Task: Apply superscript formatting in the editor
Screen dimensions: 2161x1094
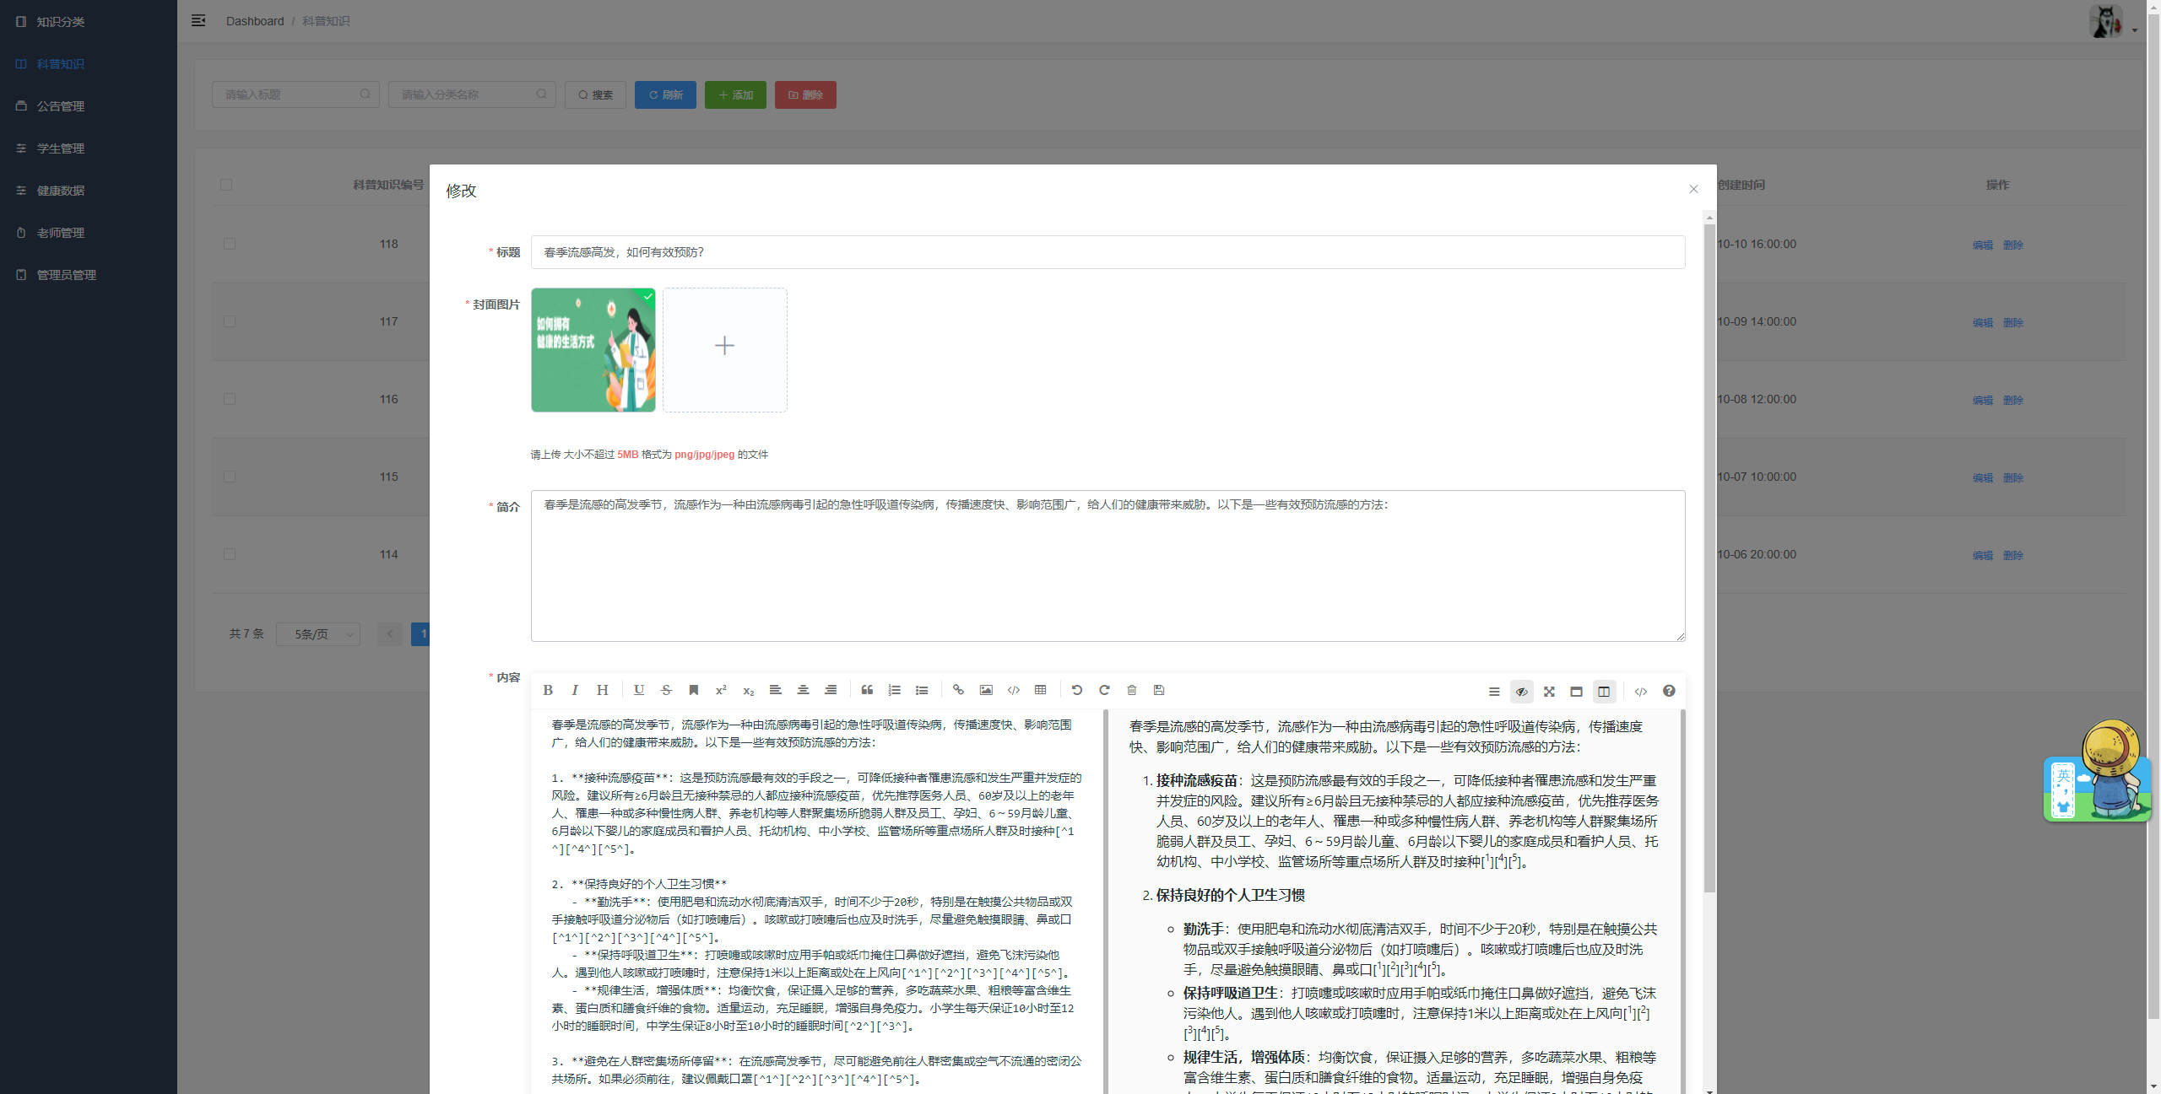Action: pos(721,690)
